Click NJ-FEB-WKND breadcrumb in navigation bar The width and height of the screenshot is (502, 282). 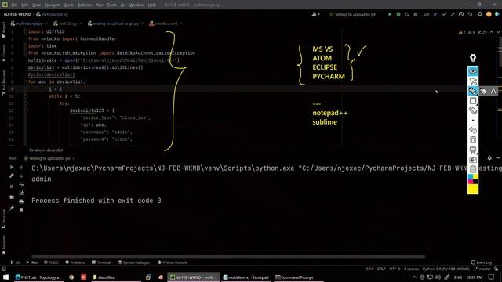click(17, 14)
